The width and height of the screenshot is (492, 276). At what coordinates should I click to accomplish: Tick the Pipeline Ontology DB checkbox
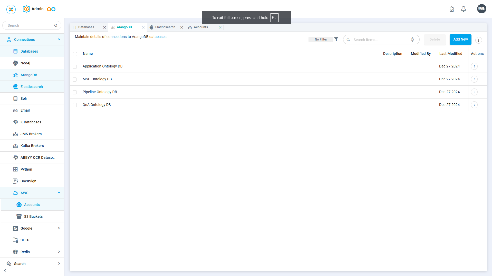point(75,92)
